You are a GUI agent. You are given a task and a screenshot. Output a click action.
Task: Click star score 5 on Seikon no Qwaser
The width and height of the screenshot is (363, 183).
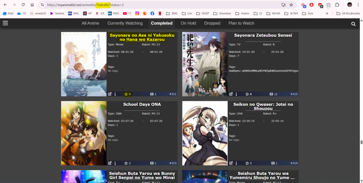tap(249, 163)
